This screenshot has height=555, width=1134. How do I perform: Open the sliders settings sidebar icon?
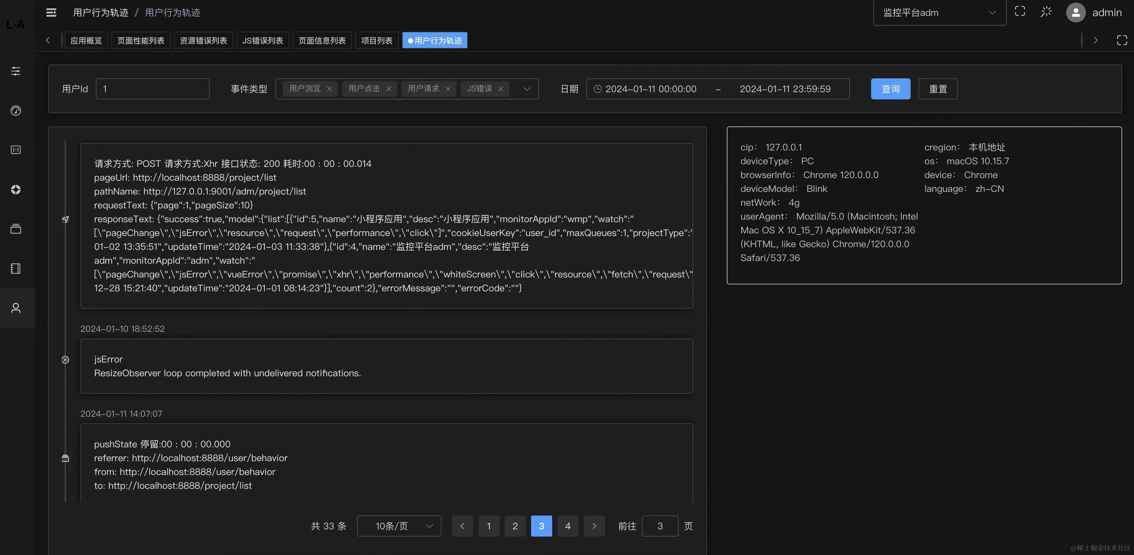point(16,71)
